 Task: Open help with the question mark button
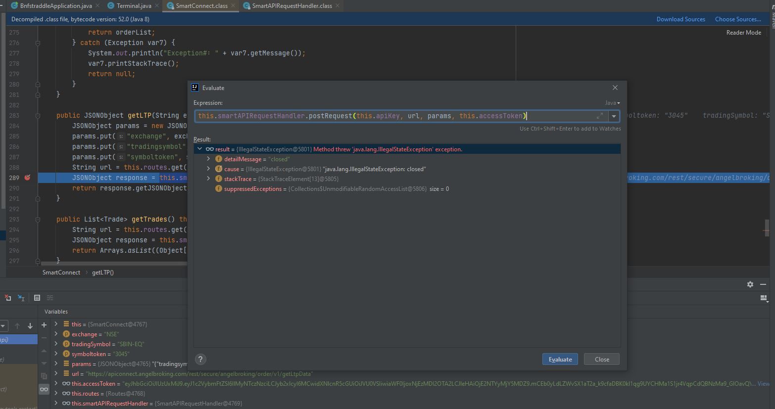(200, 360)
